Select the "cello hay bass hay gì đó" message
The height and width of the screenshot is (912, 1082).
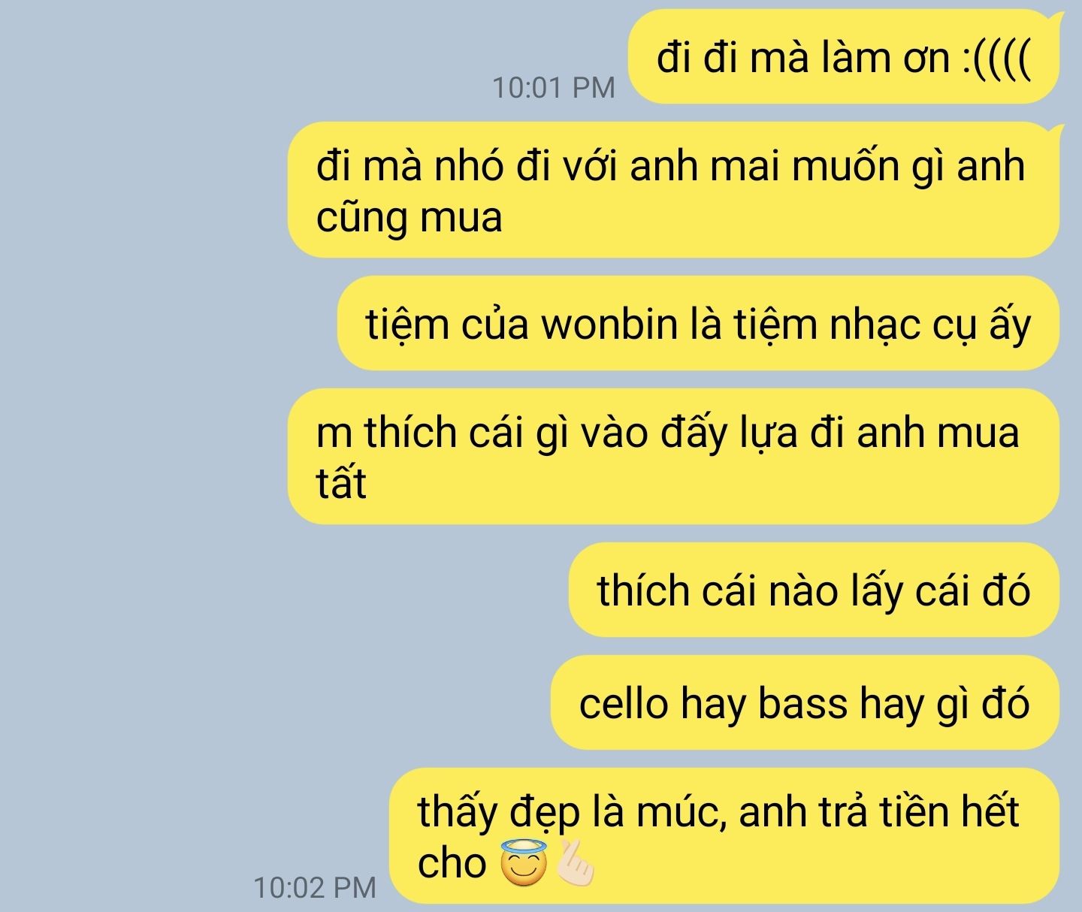(805, 702)
